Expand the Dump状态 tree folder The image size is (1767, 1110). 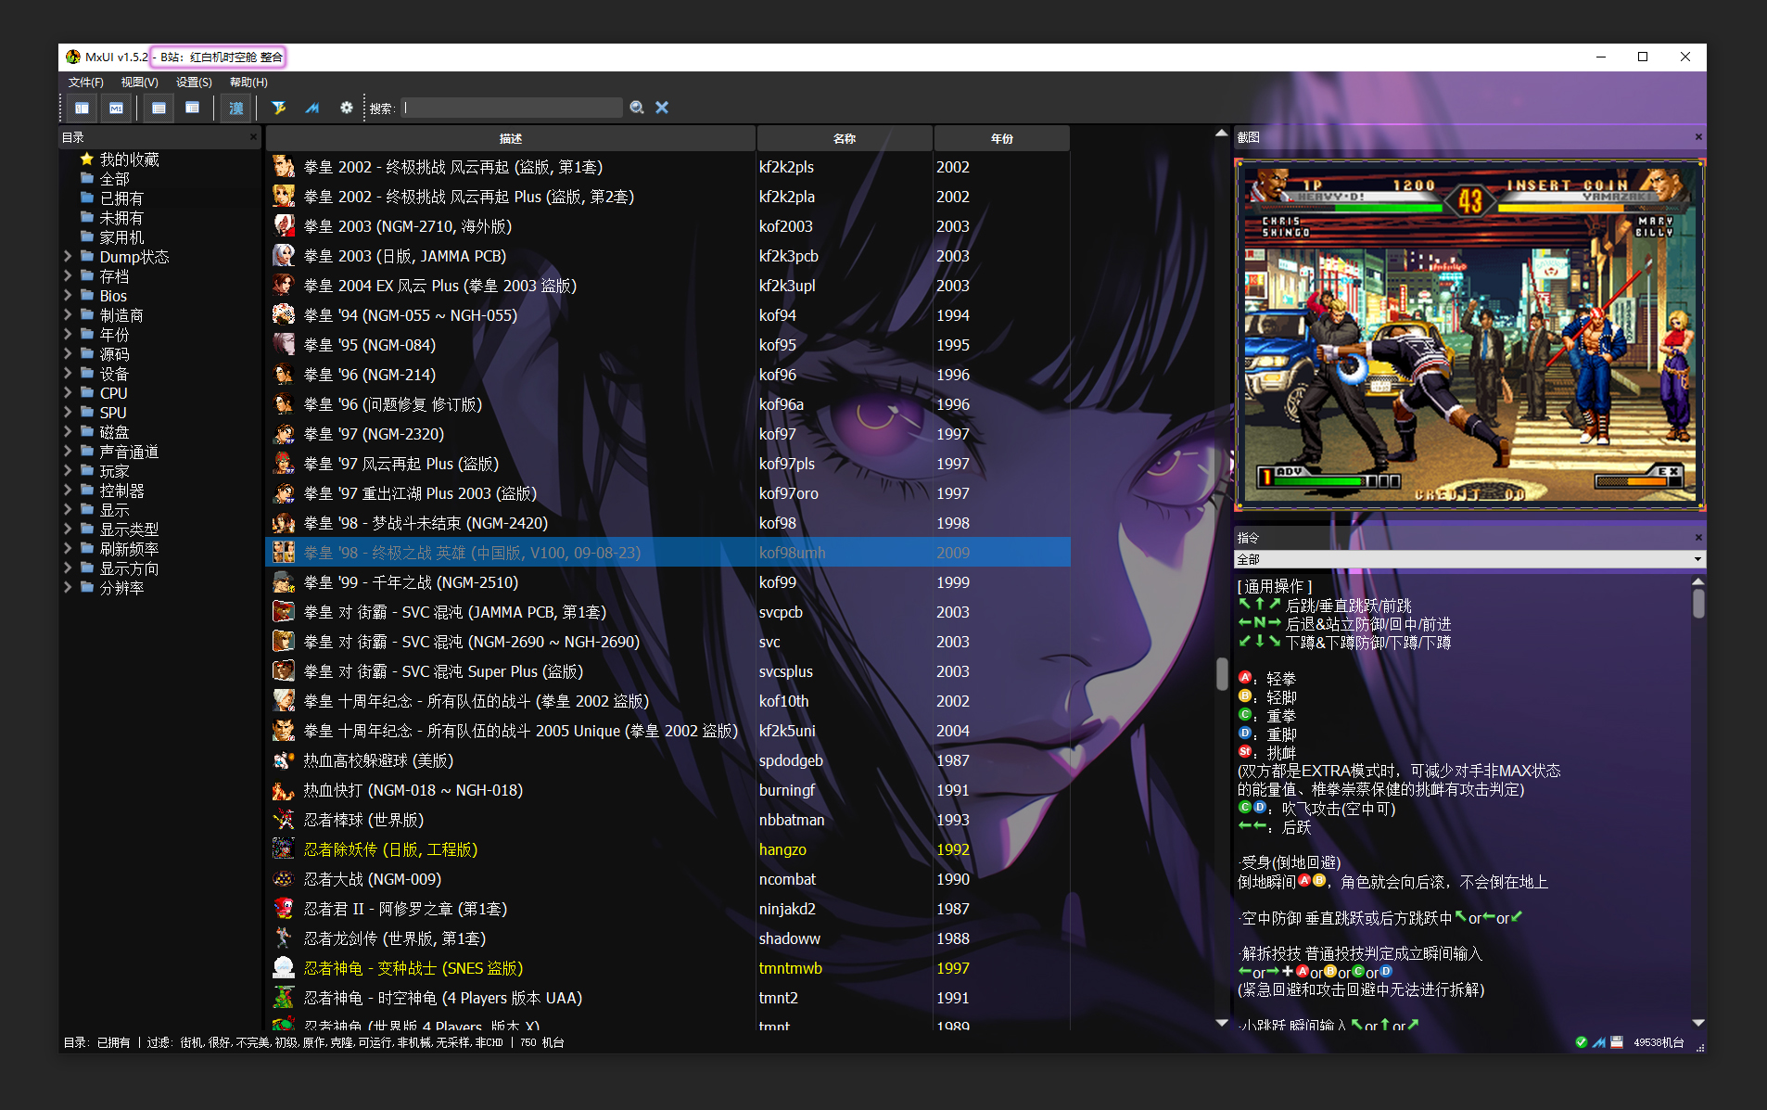(68, 256)
